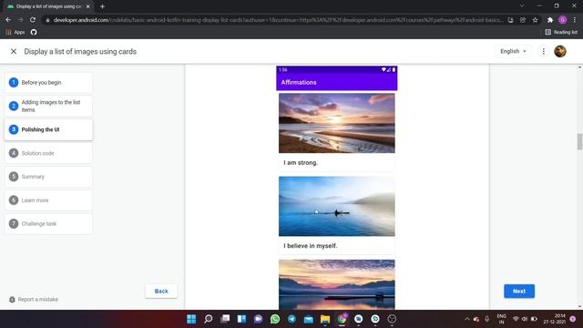The height and width of the screenshot is (328, 583).
Task: Go to step 5 Summary
Action: (48, 177)
